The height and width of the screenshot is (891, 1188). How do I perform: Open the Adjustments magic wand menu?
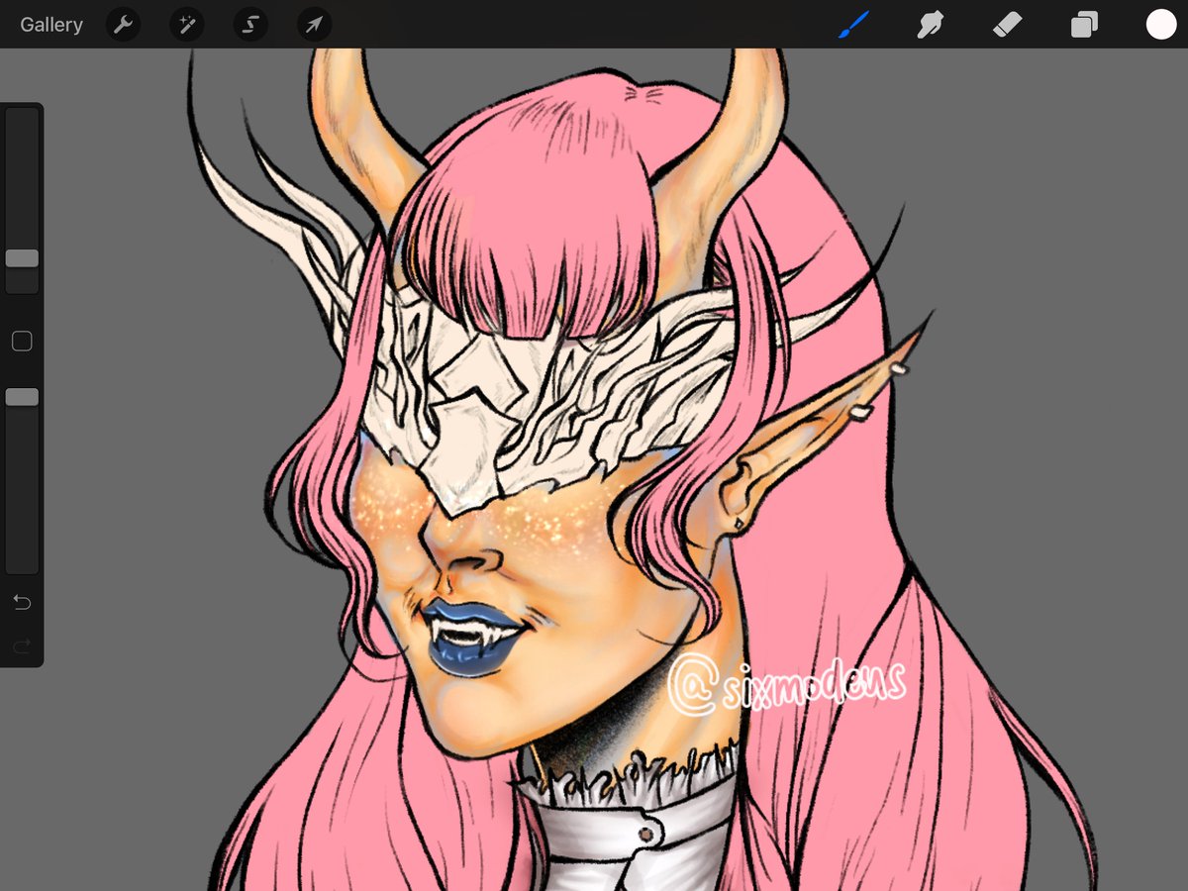[x=186, y=25]
